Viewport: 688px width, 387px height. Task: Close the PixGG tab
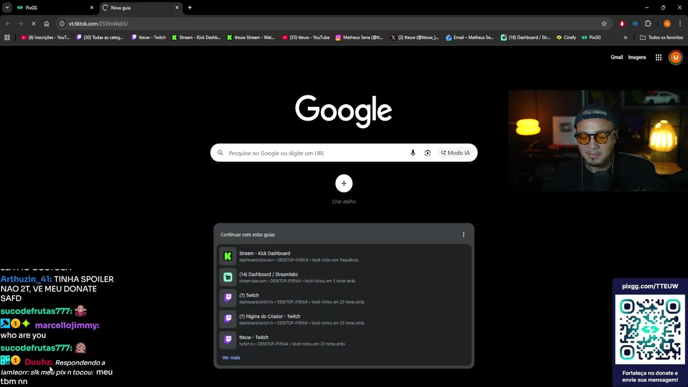pyautogui.click(x=91, y=8)
